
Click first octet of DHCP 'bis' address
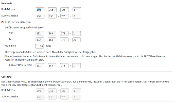coord(40,40)
